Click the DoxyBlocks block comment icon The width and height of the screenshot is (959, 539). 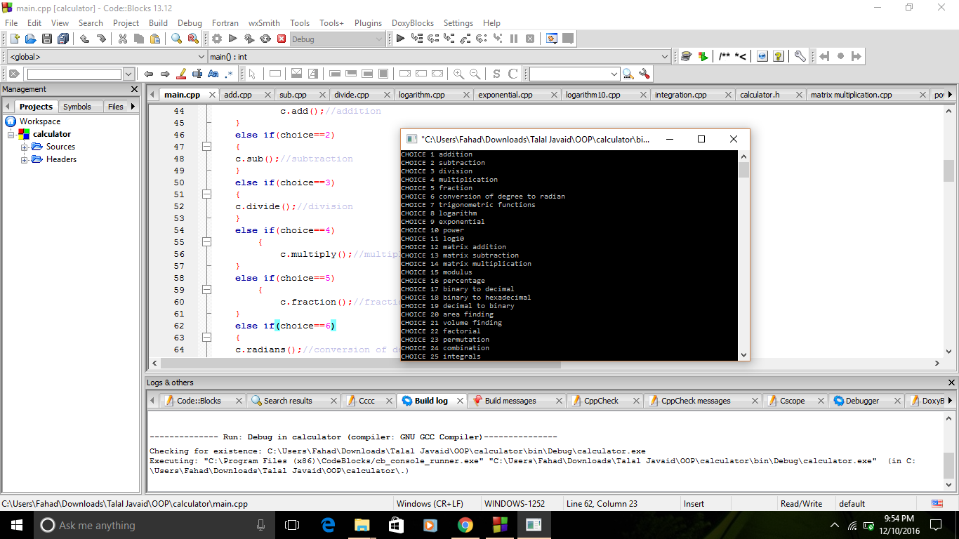(725, 57)
